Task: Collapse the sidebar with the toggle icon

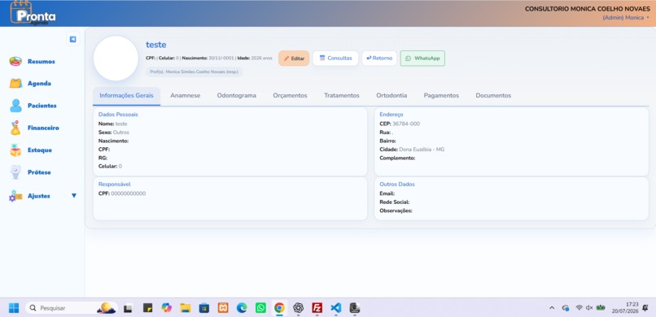Action: pyautogui.click(x=72, y=39)
